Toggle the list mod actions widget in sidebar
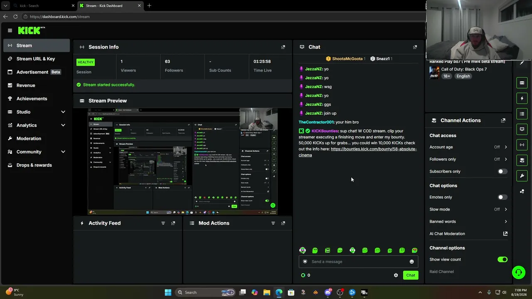532x299 pixels. coord(522,114)
